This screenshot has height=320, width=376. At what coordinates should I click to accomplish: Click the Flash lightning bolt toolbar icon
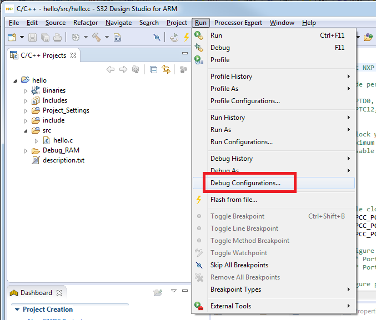[186, 37]
